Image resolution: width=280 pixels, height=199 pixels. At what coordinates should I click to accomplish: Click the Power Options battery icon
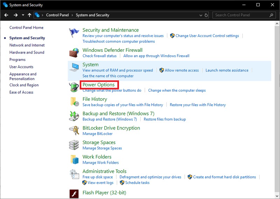point(74,87)
